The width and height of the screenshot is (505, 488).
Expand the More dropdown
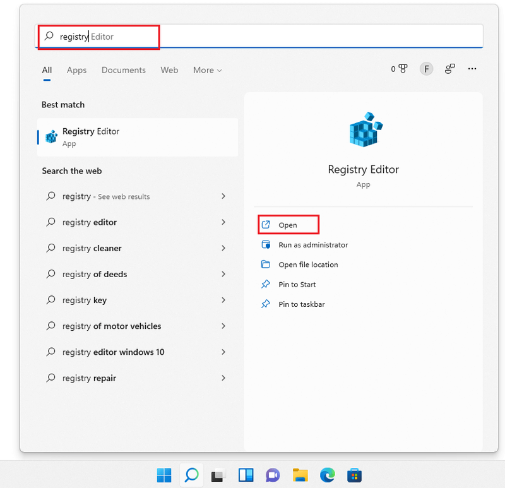[x=208, y=70]
